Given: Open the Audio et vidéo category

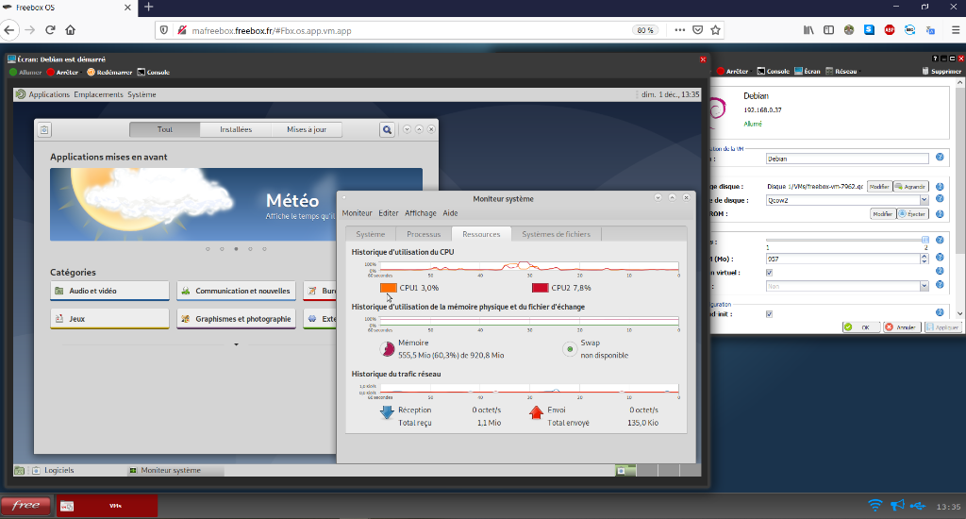Looking at the screenshot, I should [x=109, y=291].
